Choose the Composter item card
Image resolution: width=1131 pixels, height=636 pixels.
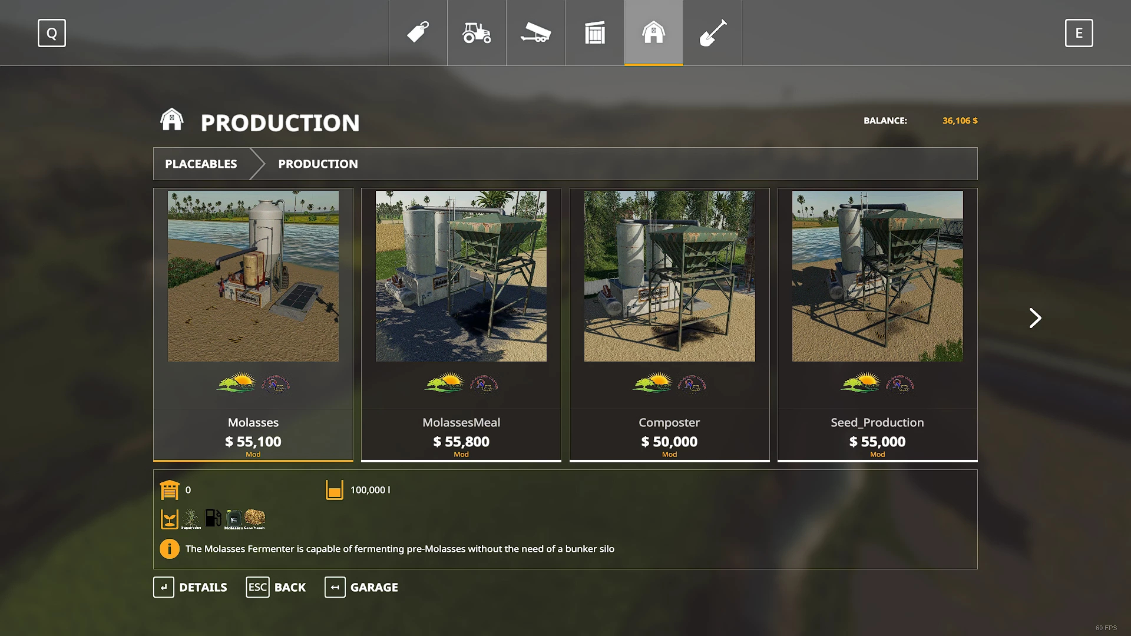click(x=669, y=324)
